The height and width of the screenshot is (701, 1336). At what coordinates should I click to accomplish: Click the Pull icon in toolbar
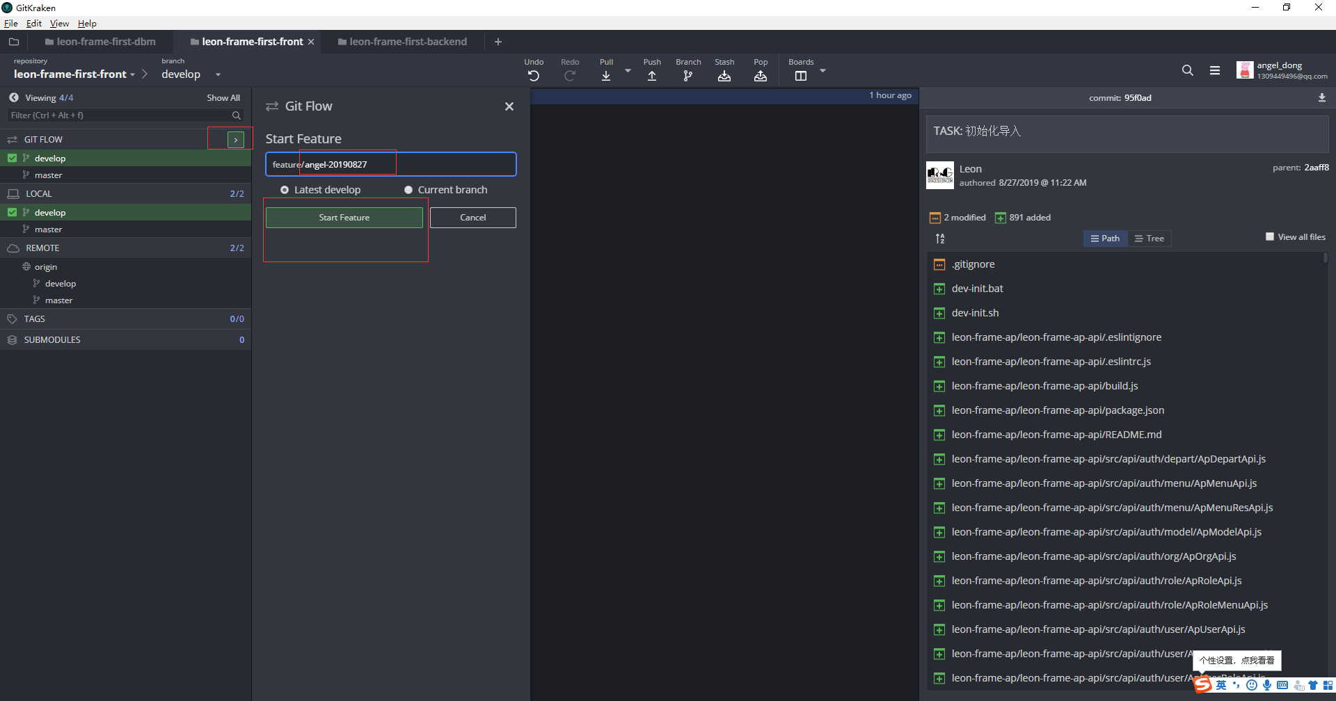606,76
